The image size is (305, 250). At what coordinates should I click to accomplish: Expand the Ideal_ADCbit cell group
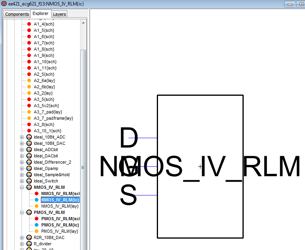tap(22, 150)
